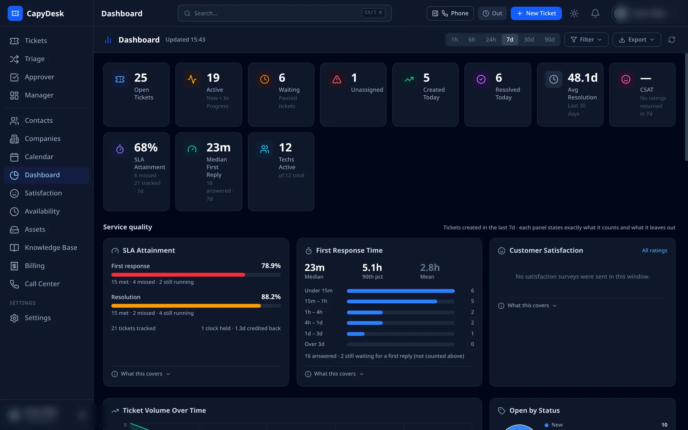Click the Created Today trend icon
688x430 pixels.
(409, 79)
